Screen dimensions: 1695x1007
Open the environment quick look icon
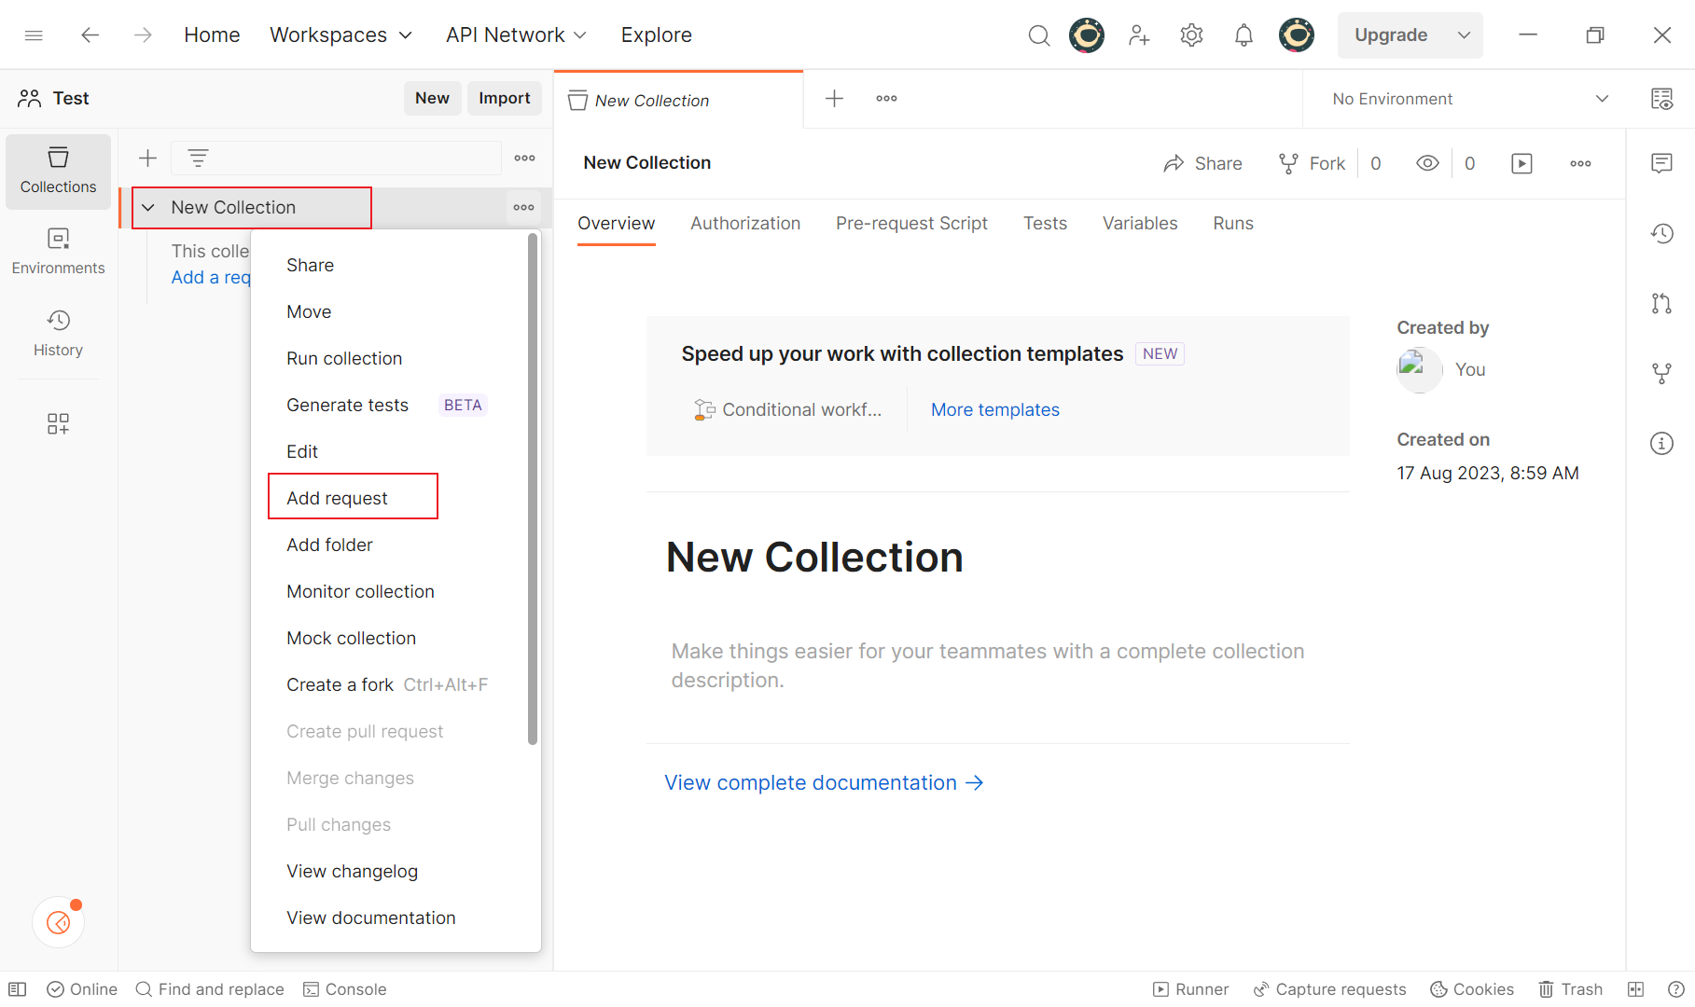pos(1662,99)
